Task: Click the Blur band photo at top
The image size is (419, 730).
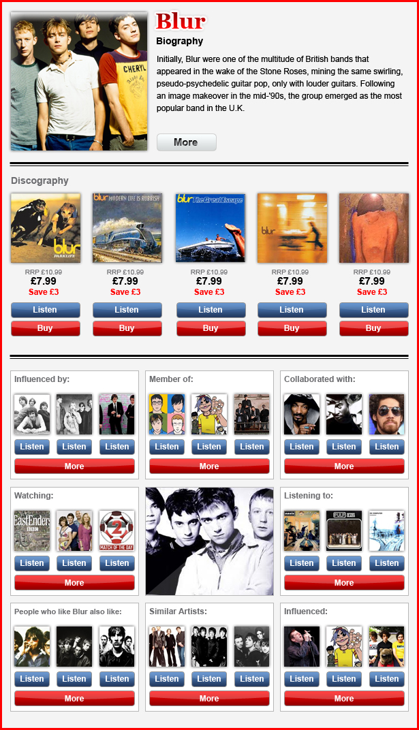Action: [79, 82]
